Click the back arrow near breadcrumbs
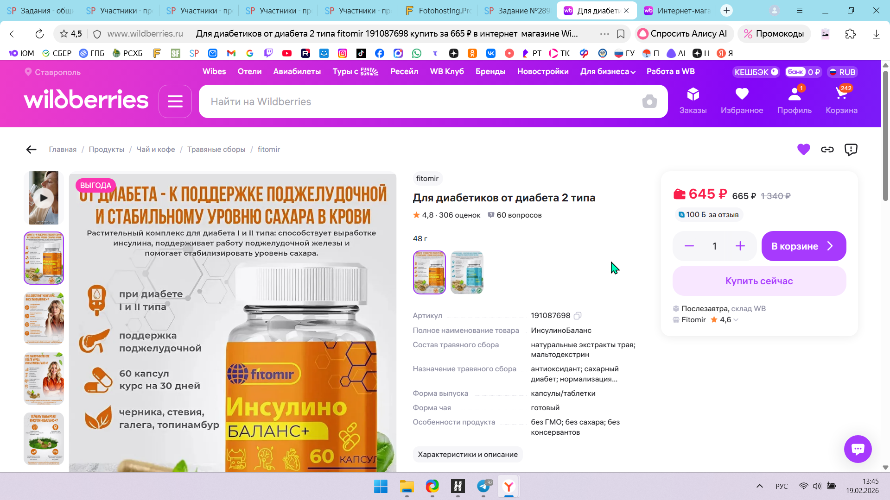 click(31, 150)
